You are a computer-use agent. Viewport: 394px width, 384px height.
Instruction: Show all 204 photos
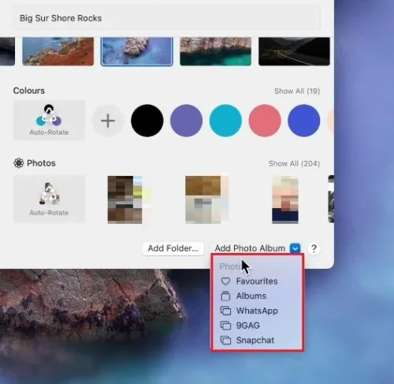(294, 163)
